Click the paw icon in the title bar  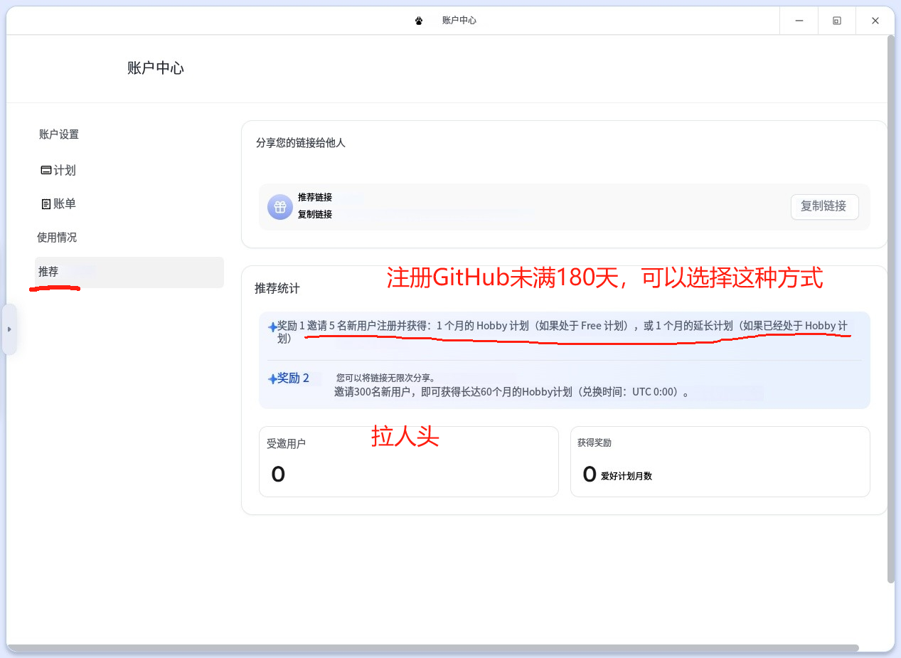click(x=419, y=21)
